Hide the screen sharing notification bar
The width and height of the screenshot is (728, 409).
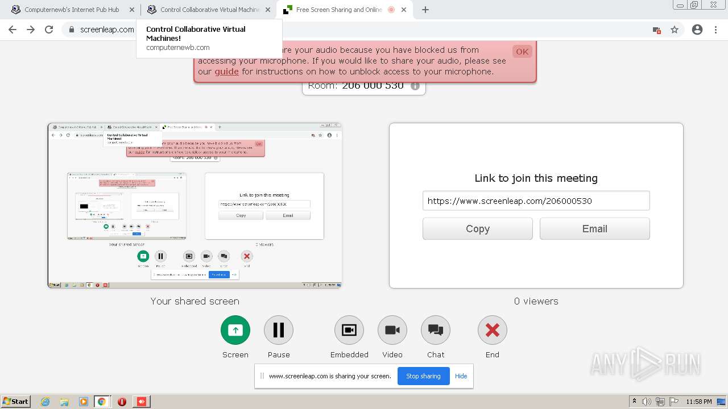coord(461,376)
